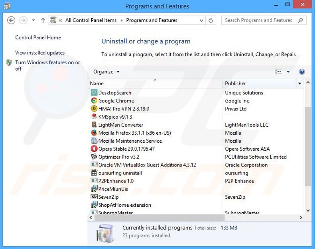Image resolution: width=315 pixels, height=249 pixels.
Task: Expand the address bar history dropdown
Action: pos(201,20)
